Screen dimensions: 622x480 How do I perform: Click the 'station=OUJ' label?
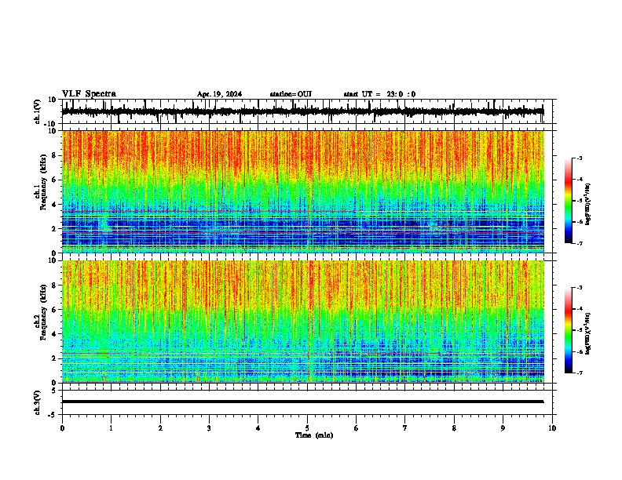click(x=291, y=94)
